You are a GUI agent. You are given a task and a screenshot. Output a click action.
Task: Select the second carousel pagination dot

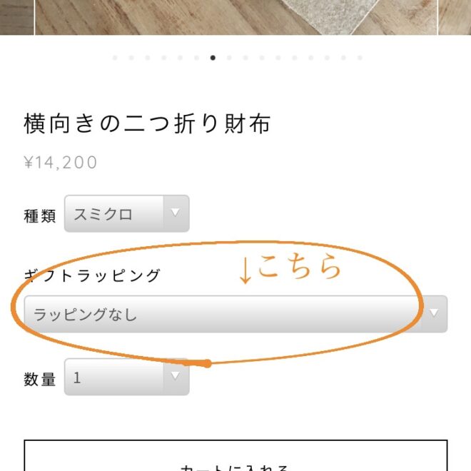click(131, 58)
